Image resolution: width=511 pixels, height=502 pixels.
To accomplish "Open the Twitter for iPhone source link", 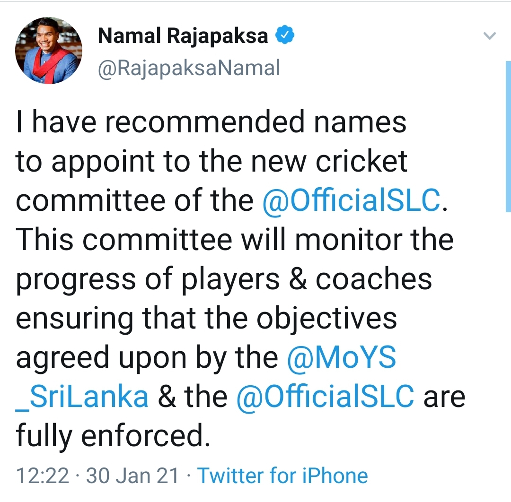I will tap(282, 476).
